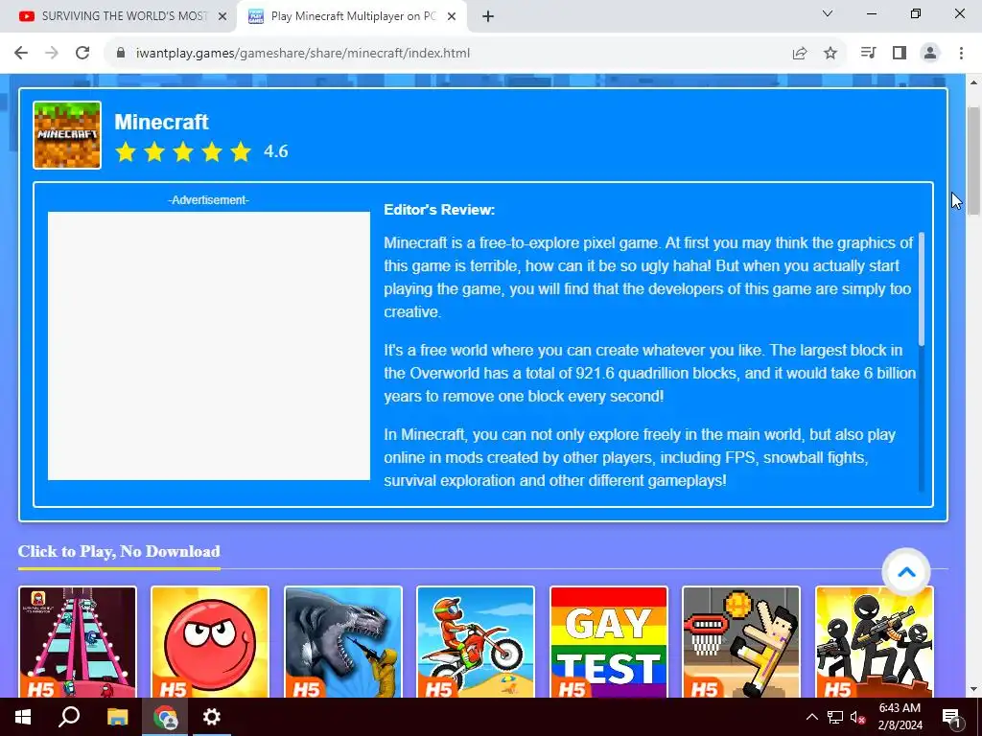982x736 pixels.
Task: Click the muted volume tray icon
Action: (858, 717)
